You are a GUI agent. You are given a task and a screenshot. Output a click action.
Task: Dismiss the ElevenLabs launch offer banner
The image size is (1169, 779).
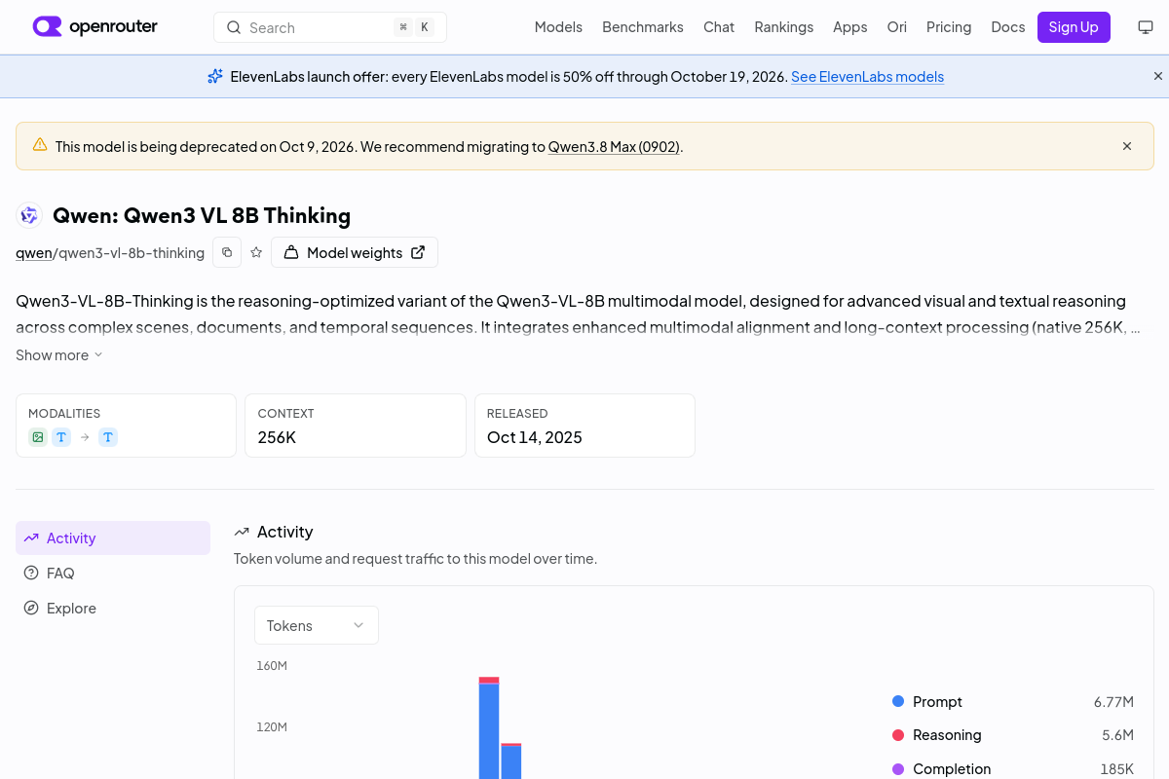point(1158,76)
